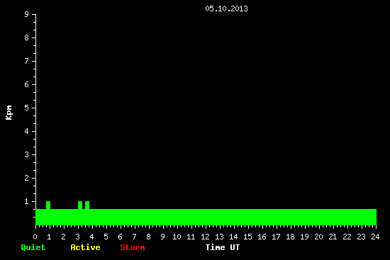Click the number 7 on Kp axis
Screen dimensions: 390x260
click(x=27, y=61)
